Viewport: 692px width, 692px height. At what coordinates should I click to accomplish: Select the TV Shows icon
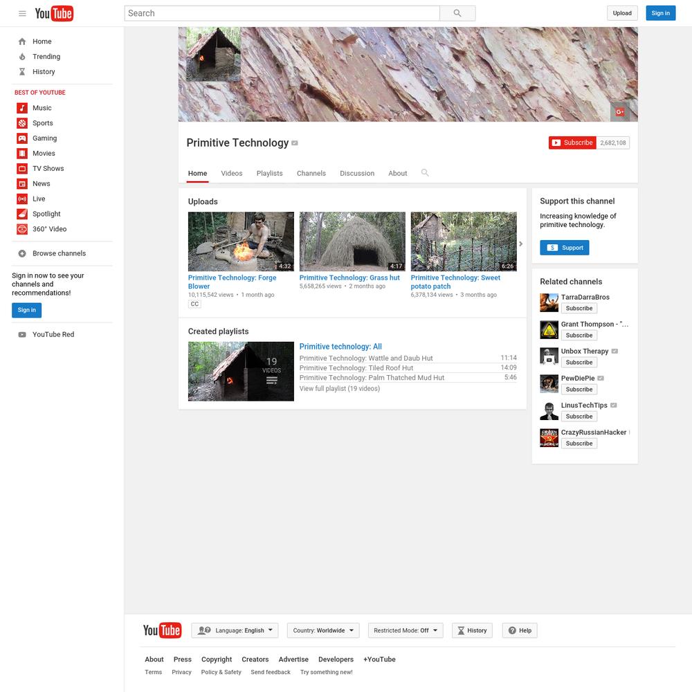tap(22, 169)
